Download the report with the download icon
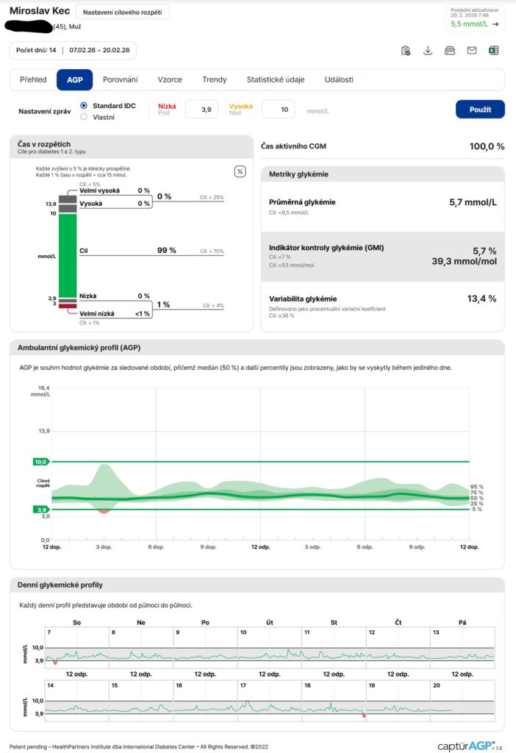This screenshot has width=516, height=753. coord(428,51)
